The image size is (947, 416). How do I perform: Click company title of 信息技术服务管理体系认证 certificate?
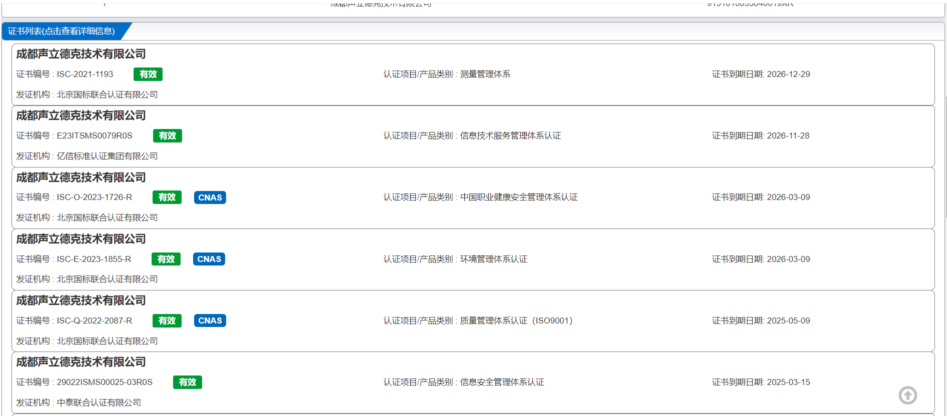coord(81,115)
